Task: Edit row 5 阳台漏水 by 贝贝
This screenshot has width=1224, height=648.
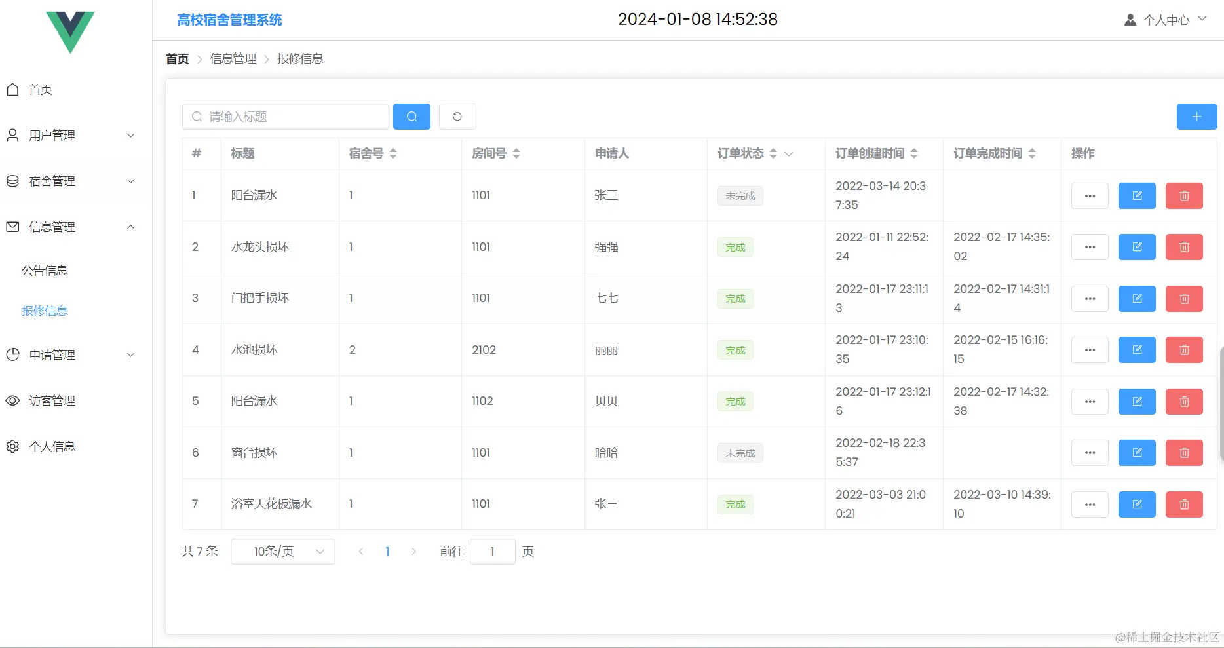Action: (x=1137, y=402)
